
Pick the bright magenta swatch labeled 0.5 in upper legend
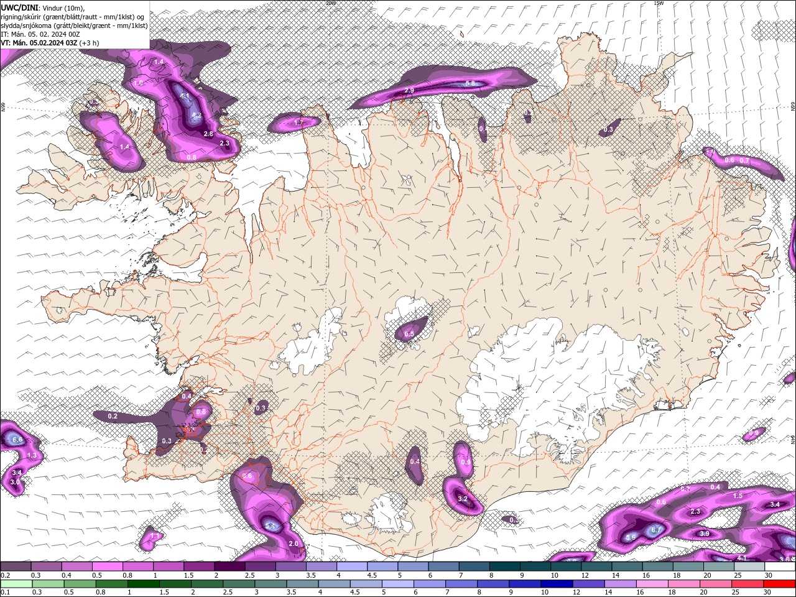107,567
